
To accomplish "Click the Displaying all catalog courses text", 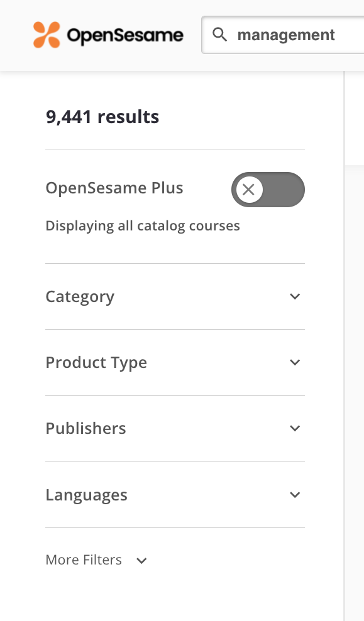I will tap(143, 226).
